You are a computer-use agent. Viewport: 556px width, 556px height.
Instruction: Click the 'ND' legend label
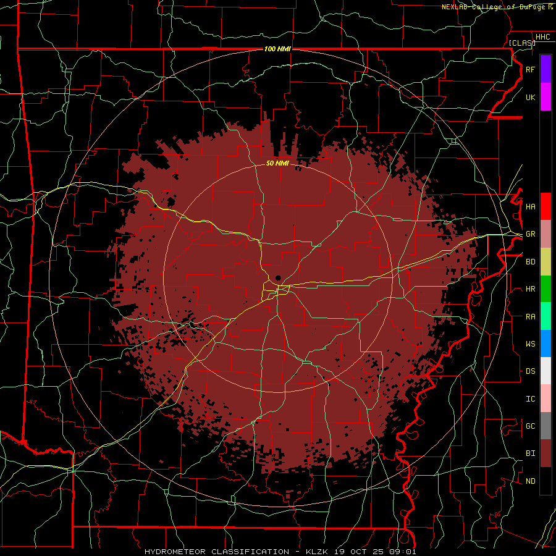click(x=531, y=481)
